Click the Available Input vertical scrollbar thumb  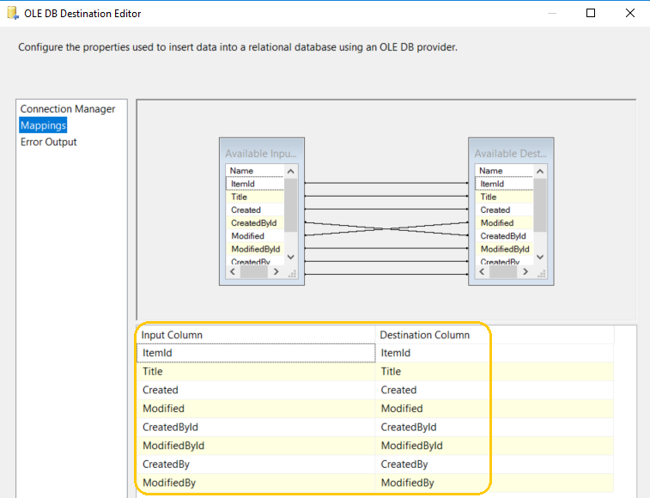point(290,205)
